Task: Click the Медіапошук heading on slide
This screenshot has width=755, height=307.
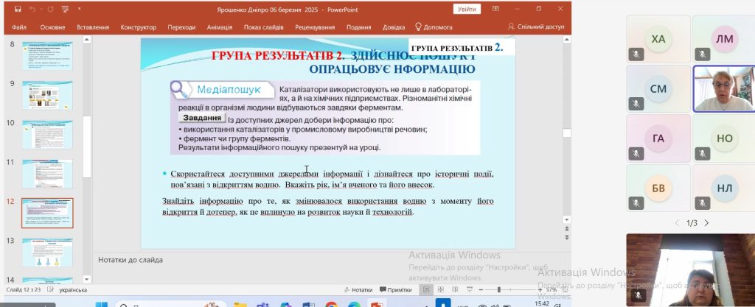Action: pos(229,89)
